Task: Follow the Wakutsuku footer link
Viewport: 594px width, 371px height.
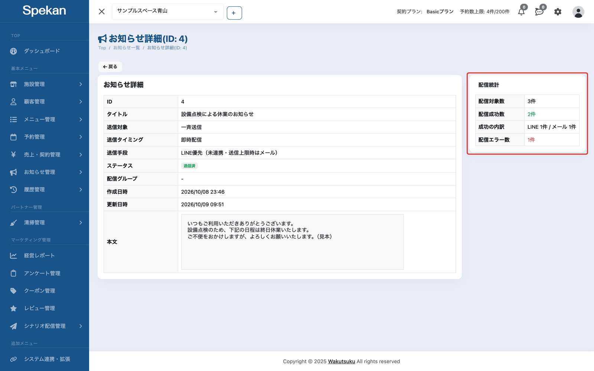Action: (x=342, y=361)
